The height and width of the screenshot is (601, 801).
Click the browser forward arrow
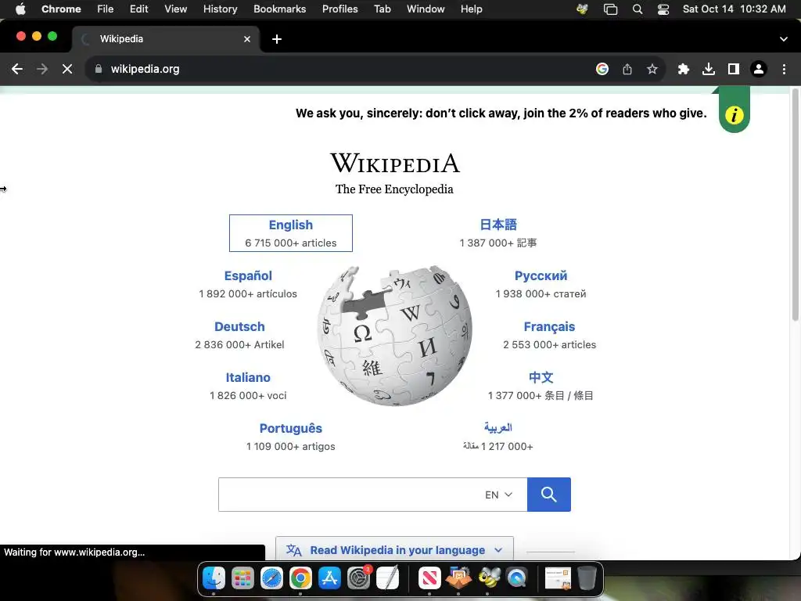42,69
